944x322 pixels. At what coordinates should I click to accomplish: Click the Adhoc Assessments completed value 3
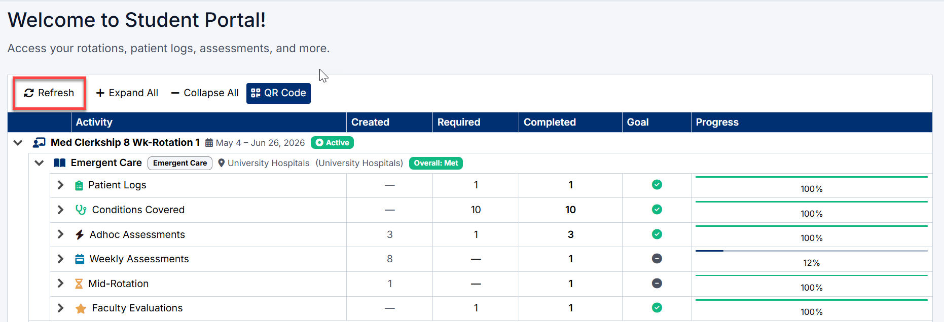point(570,234)
